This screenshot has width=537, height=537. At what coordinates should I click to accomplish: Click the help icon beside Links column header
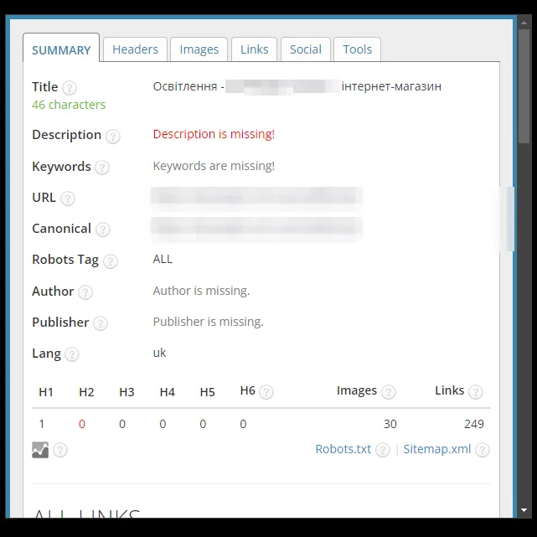(x=475, y=392)
